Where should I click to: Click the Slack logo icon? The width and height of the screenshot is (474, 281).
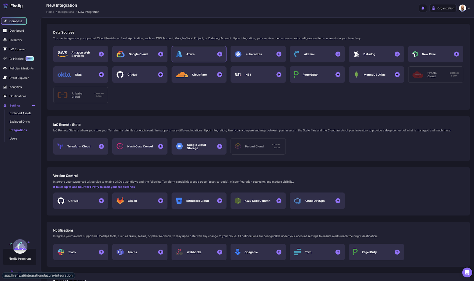pos(61,252)
